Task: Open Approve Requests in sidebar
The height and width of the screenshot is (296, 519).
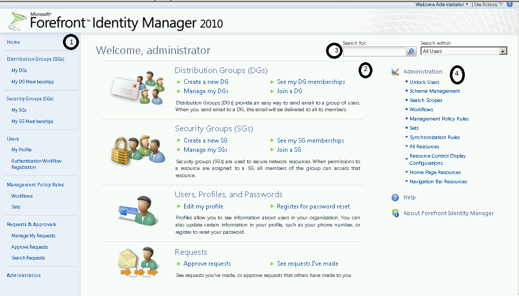Action: (29, 247)
